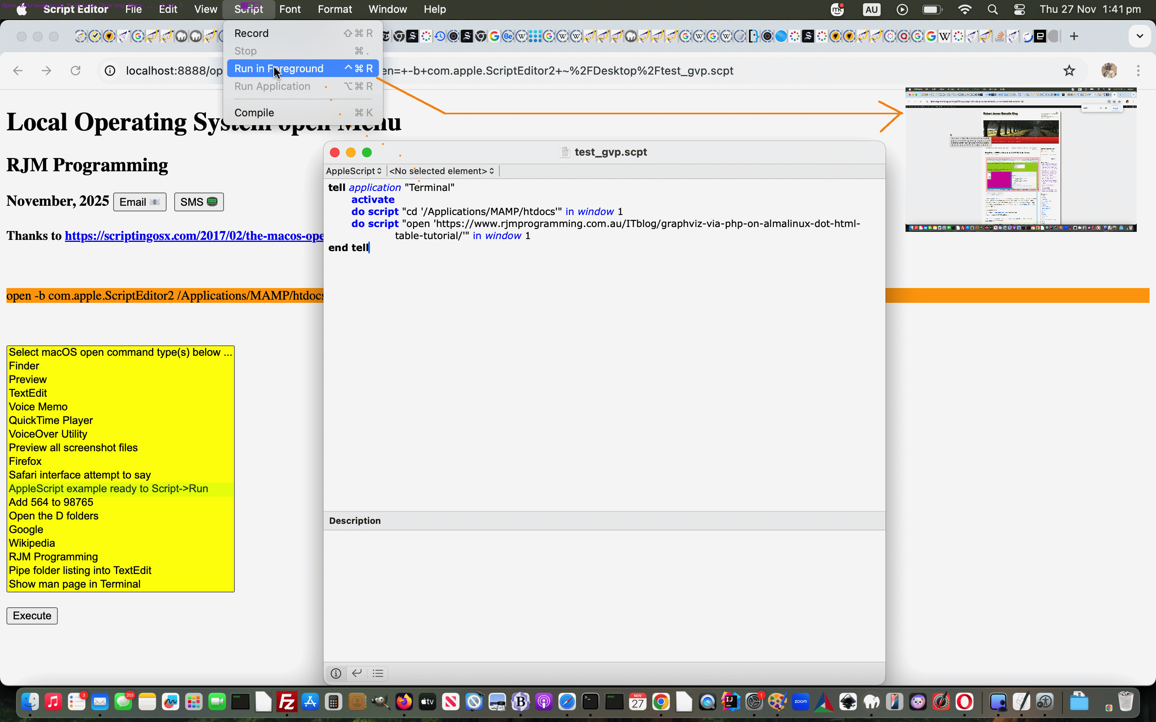This screenshot has width=1156, height=722.
Task: Toggle Wikipedia selection in the yellow list
Action: click(x=32, y=542)
